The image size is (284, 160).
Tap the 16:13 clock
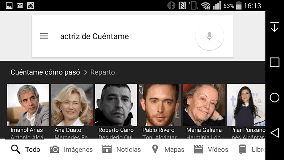(252, 6)
